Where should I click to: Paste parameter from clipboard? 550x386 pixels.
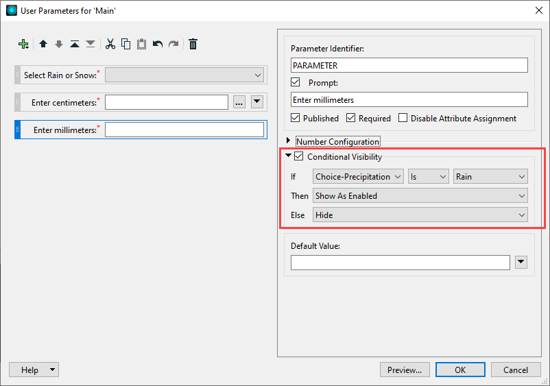pyautogui.click(x=141, y=44)
